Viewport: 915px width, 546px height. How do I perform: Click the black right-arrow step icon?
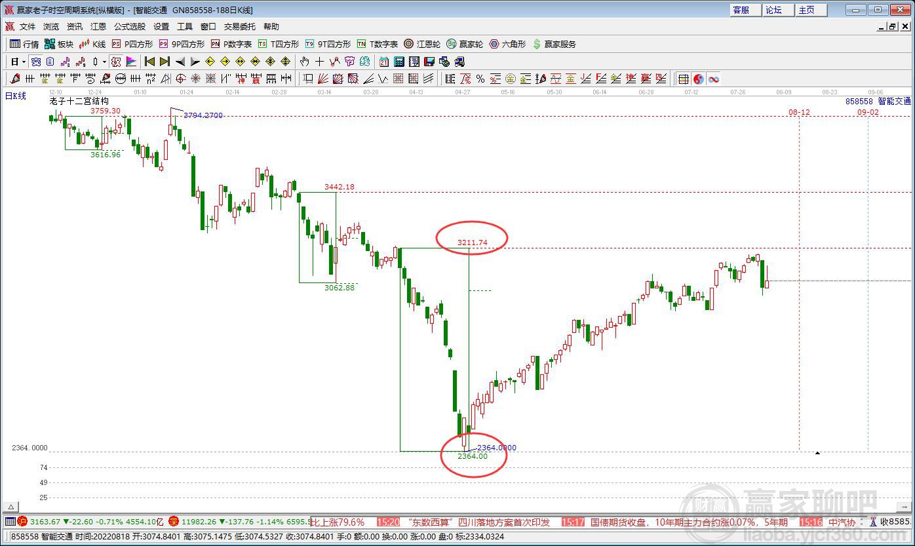(195, 62)
